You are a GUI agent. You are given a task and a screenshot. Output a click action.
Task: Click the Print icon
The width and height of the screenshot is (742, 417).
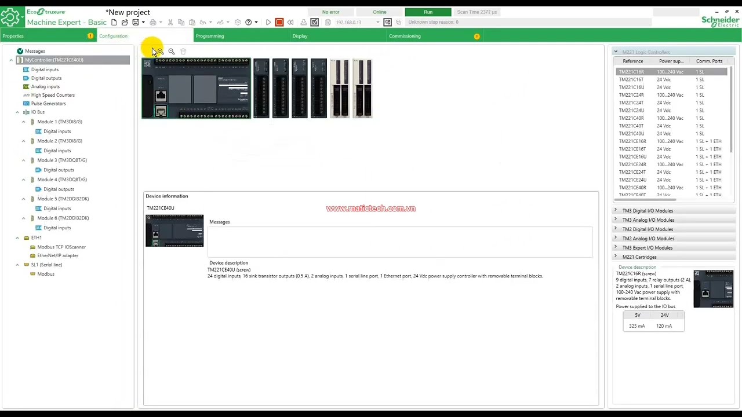click(x=153, y=22)
